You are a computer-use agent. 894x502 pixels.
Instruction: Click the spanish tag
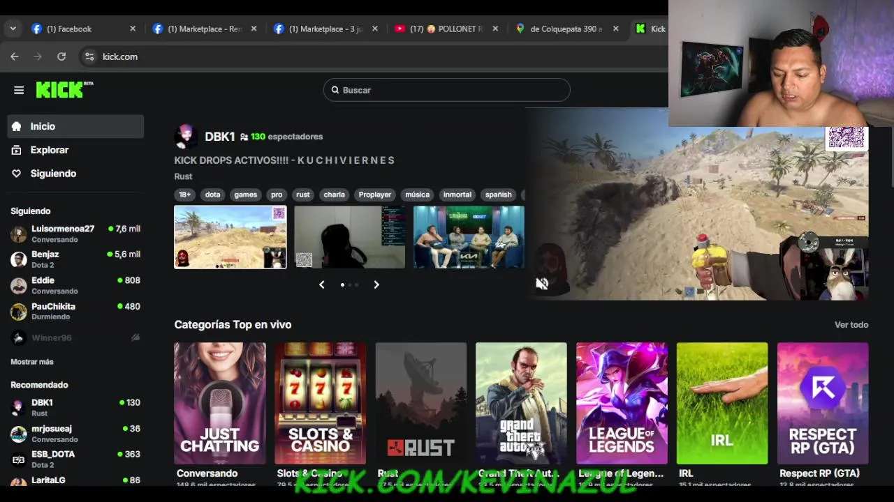coord(499,195)
